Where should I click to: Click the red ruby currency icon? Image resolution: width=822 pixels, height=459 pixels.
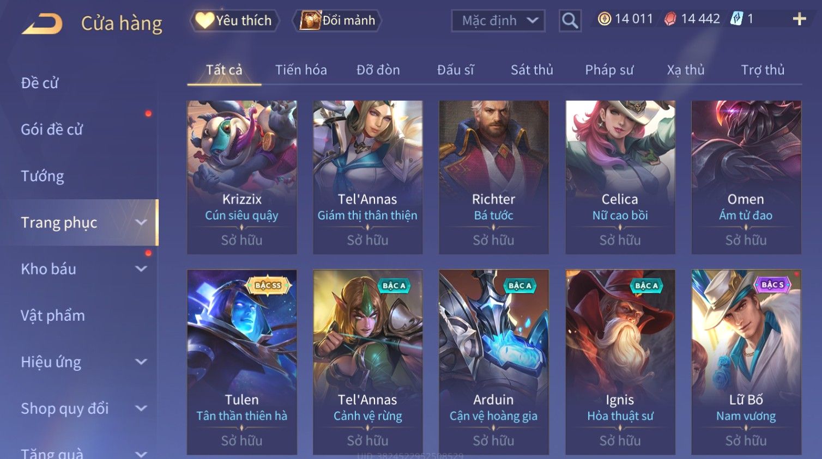pyautogui.click(x=670, y=19)
